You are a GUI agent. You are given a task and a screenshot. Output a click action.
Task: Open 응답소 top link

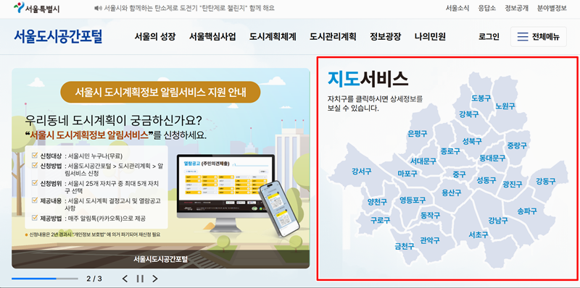point(486,8)
